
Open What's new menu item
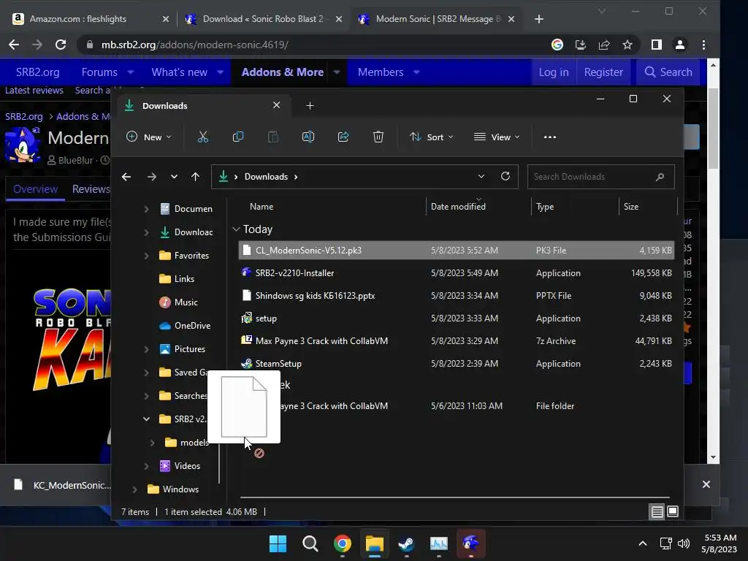(180, 72)
